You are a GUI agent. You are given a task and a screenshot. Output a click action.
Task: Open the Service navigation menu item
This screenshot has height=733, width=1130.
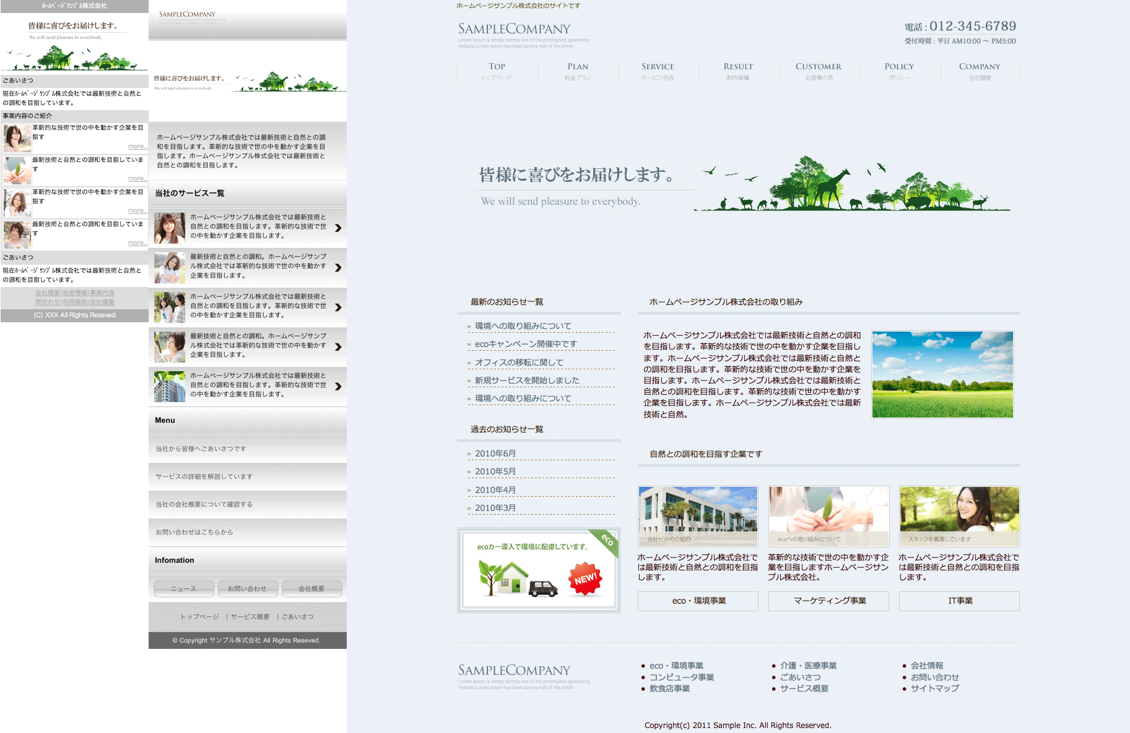658,71
